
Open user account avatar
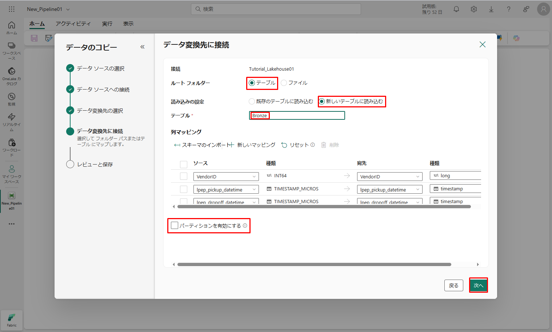[x=544, y=9]
